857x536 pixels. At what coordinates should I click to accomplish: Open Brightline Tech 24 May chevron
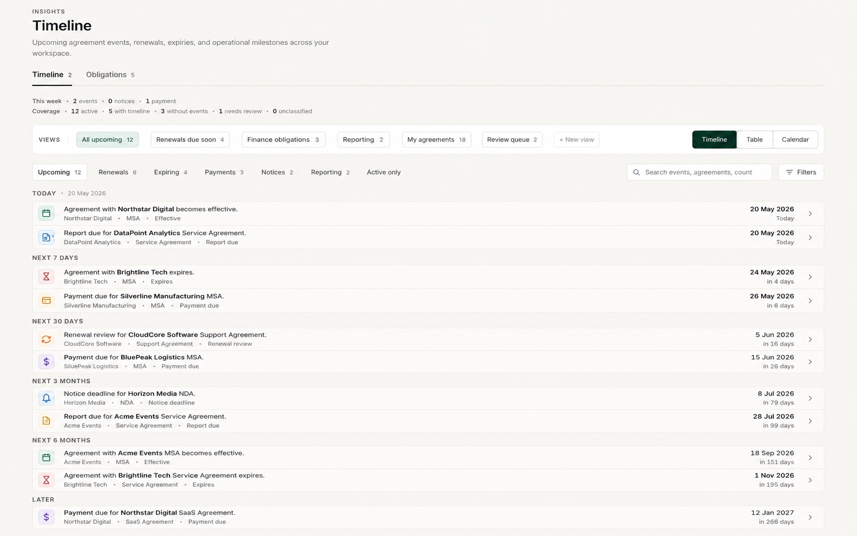pyautogui.click(x=810, y=277)
